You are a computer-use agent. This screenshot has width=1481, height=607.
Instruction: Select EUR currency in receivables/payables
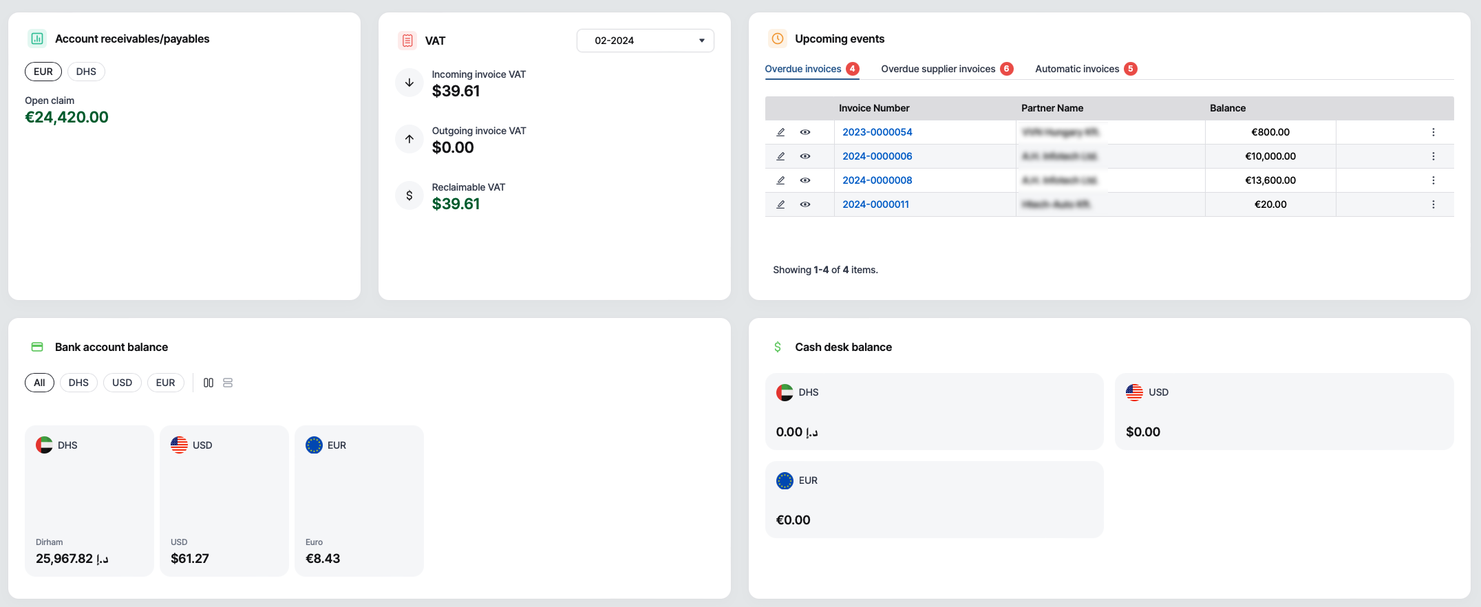pos(43,72)
